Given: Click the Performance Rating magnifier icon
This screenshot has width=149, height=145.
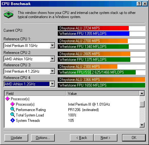Looking at the screenshot, I should 13,109.
